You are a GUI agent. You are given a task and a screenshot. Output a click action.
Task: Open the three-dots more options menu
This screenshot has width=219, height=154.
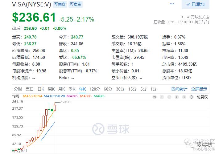[x=171, y=4]
